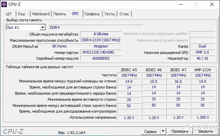Click the JEDEC #5 14.0 CAS latency cell
The width and height of the screenshot is (220, 136).
pyautogui.click(x=129, y=81)
